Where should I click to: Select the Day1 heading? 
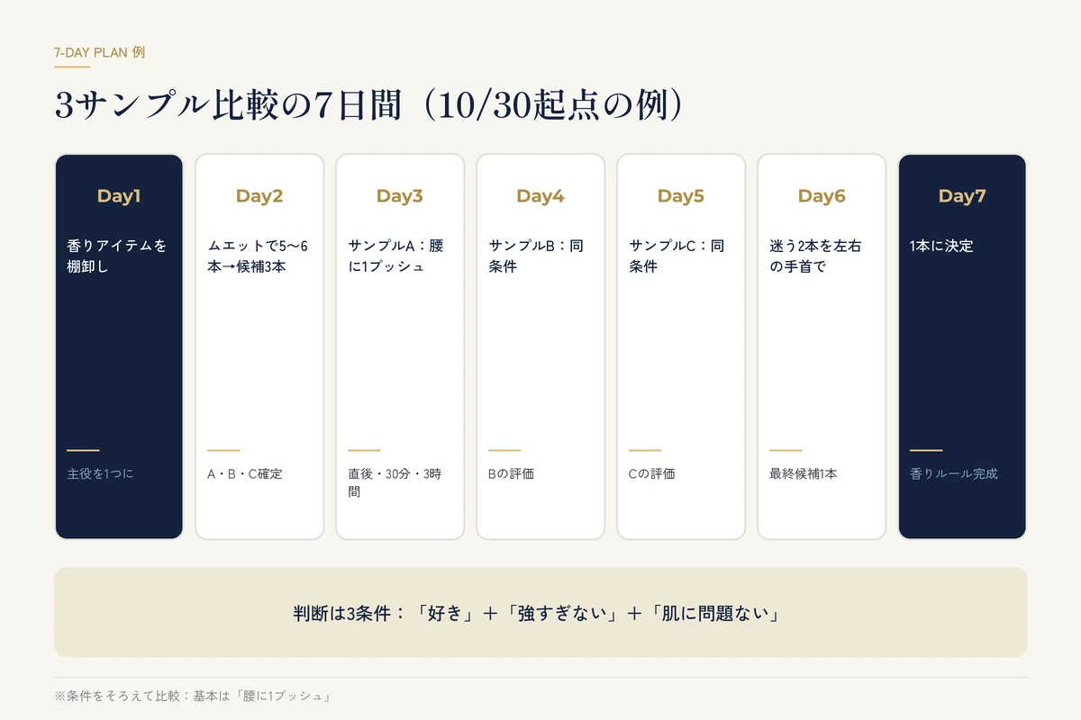click(119, 196)
